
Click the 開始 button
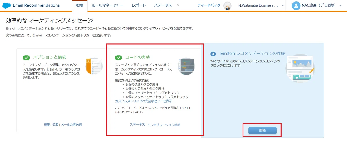point(263,130)
